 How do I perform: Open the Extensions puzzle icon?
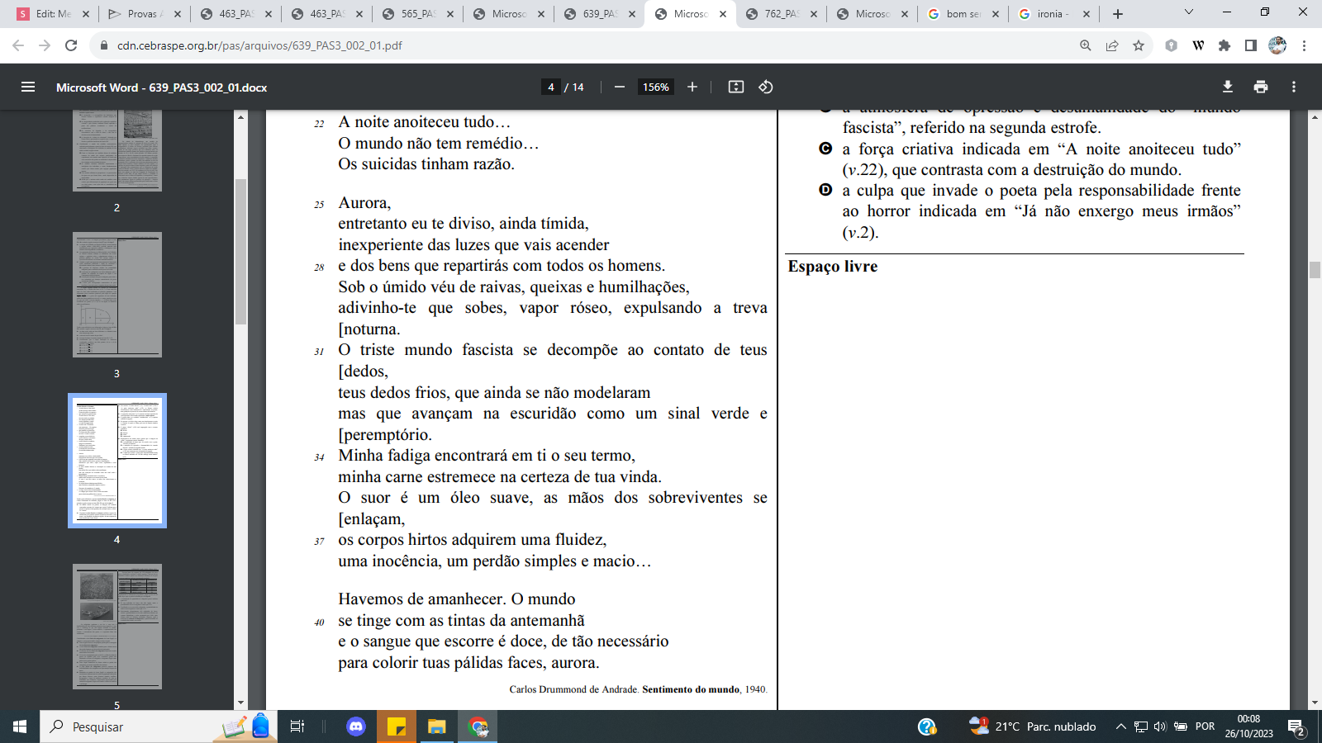[1225, 45]
